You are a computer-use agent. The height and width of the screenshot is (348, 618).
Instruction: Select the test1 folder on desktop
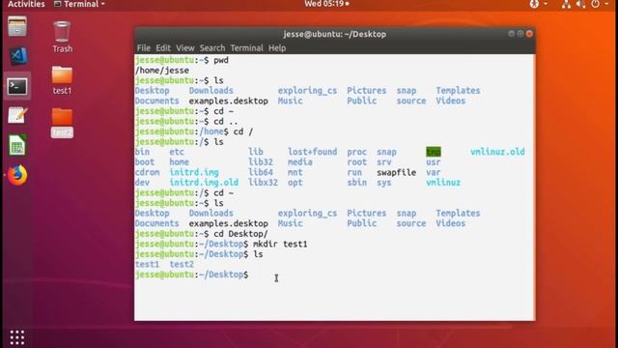62,80
